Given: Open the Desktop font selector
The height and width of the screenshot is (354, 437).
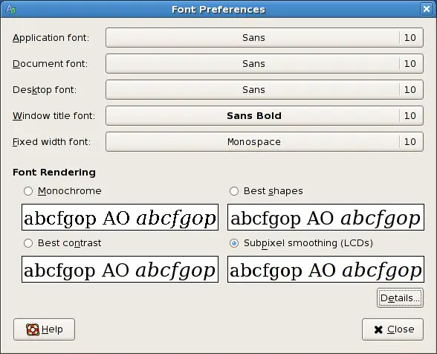Looking at the screenshot, I should [265, 89].
